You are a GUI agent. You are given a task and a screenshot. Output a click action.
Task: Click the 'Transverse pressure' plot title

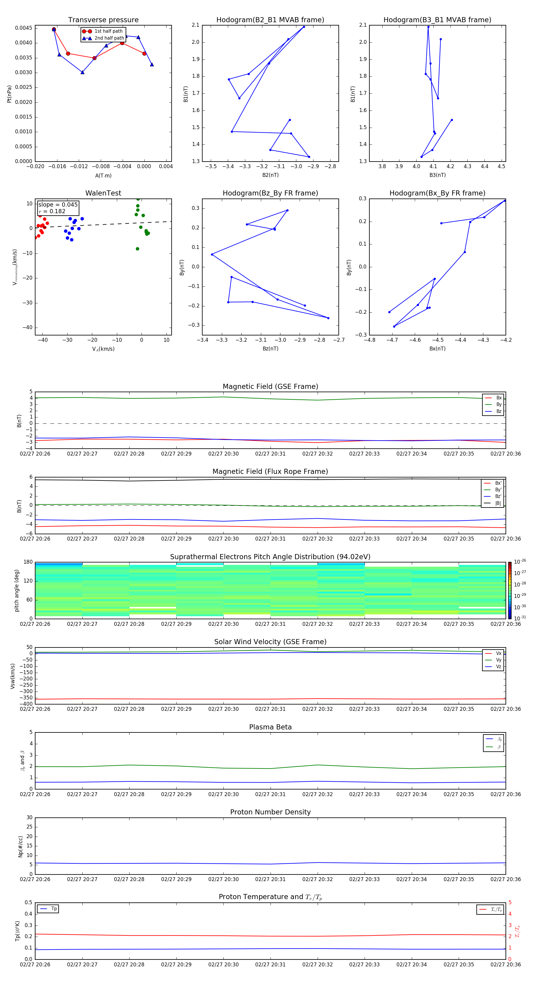tap(103, 20)
